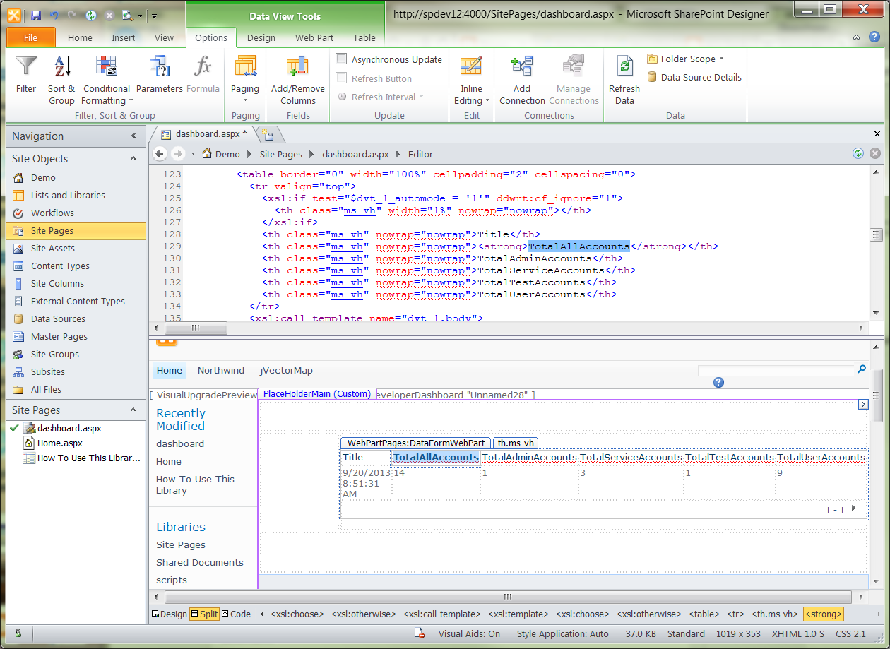Click the search box in the design view
The image size is (890, 649).
(776, 370)
